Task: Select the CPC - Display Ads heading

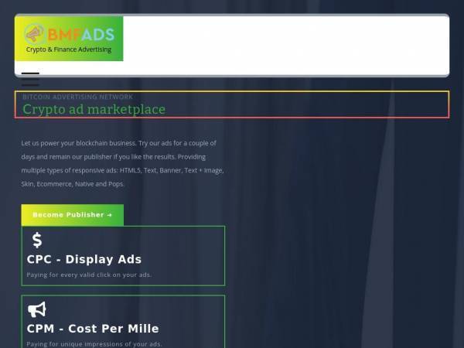Action: click(x=84, y=260)
